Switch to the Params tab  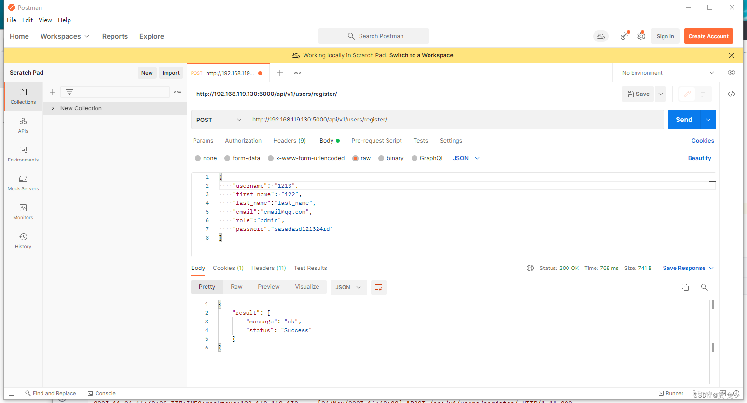203,141
